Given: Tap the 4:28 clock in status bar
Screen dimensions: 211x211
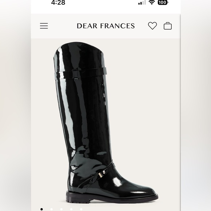Looking at the screenshot, I should click(58, 3).
